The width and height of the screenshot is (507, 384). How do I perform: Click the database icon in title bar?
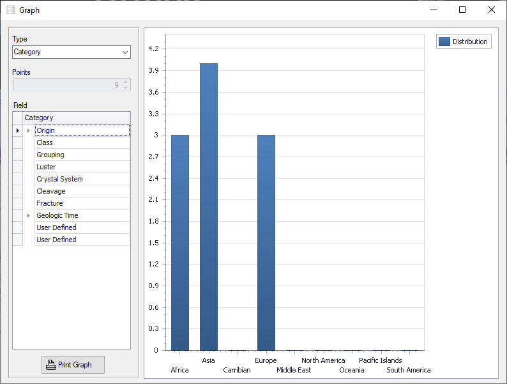[x=11, y=10]
